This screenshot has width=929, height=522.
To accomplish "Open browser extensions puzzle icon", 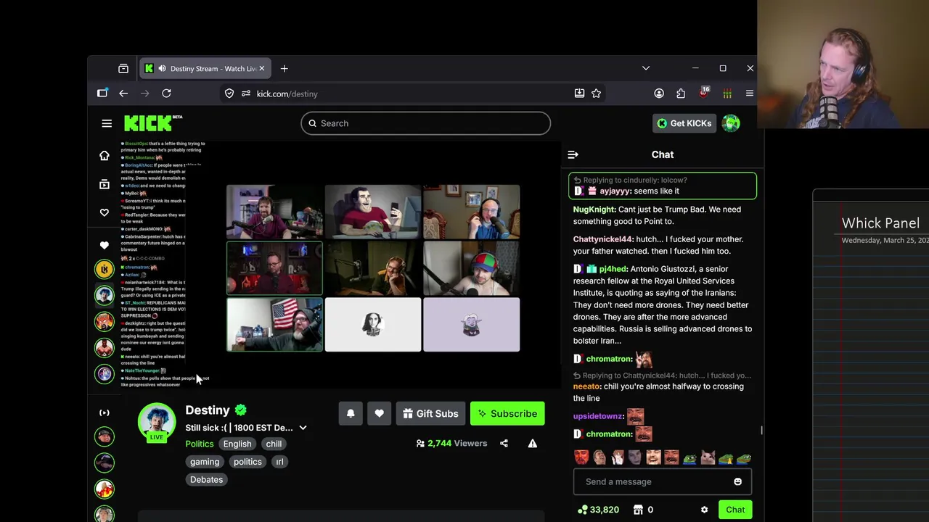I will click(x=681, y=94).
